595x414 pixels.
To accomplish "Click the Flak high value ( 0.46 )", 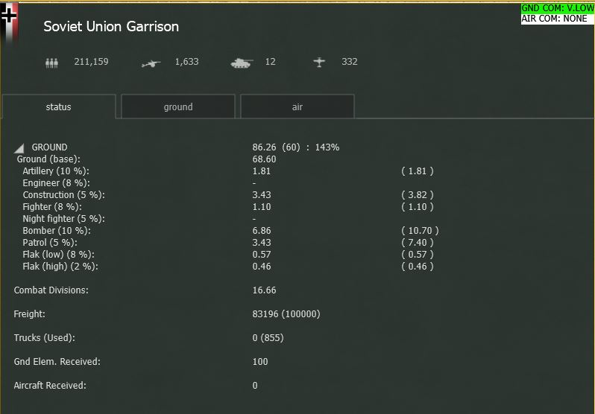I will pos(418,267).
